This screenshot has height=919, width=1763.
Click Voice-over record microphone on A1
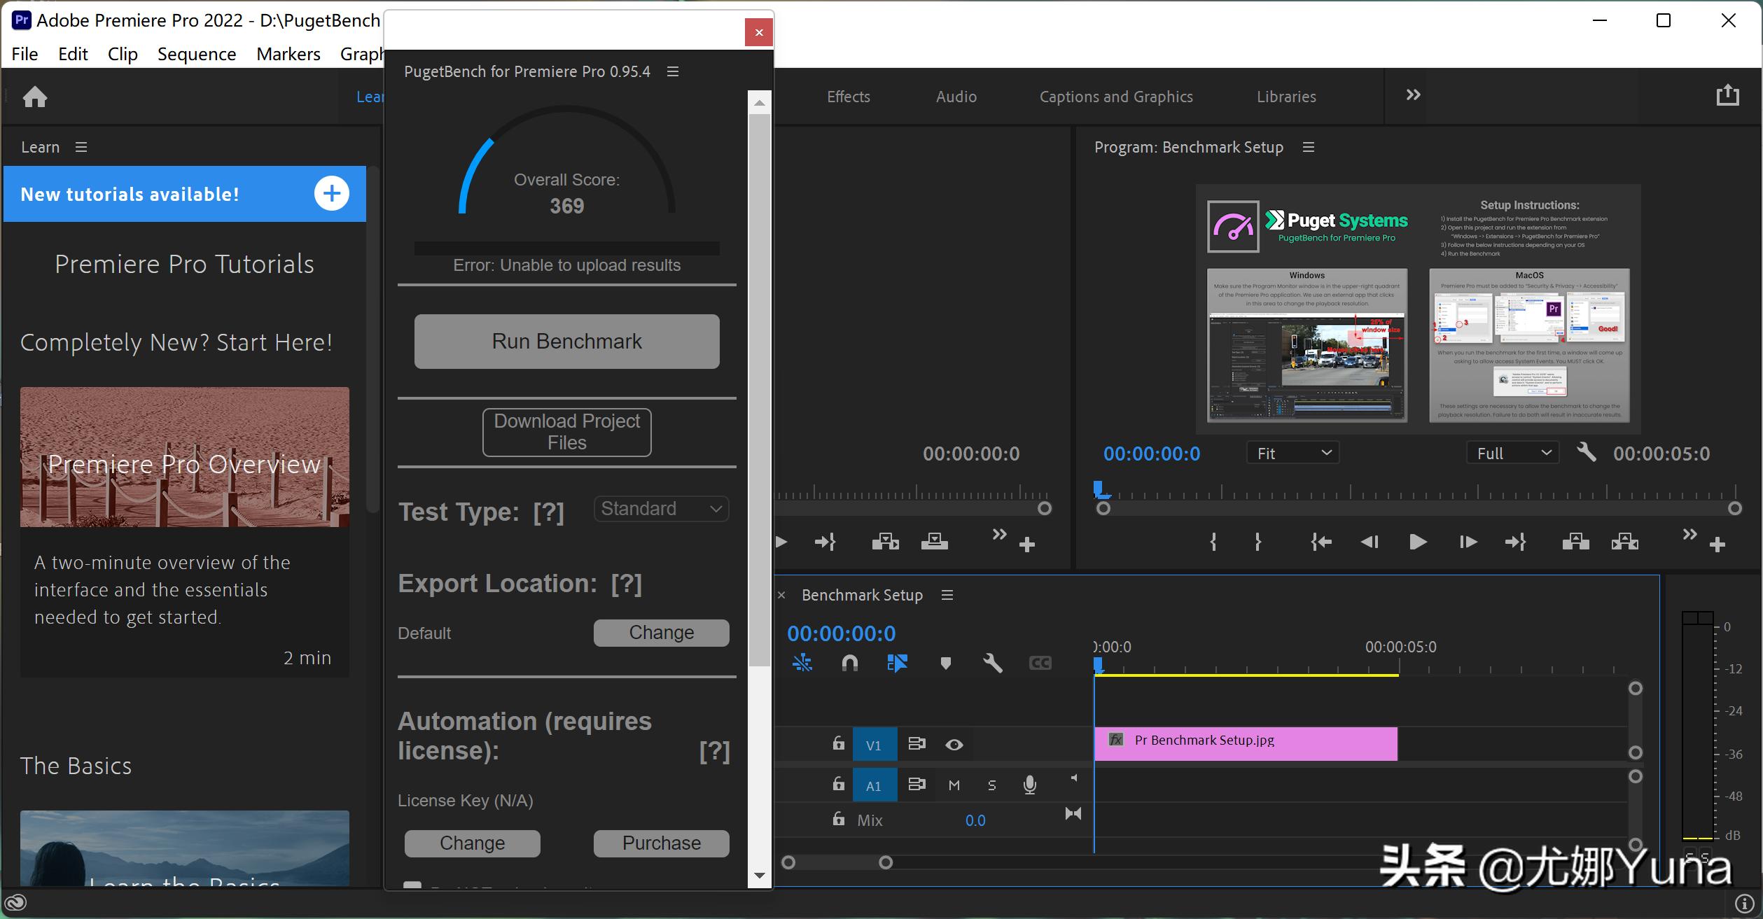click(1029, 785)
